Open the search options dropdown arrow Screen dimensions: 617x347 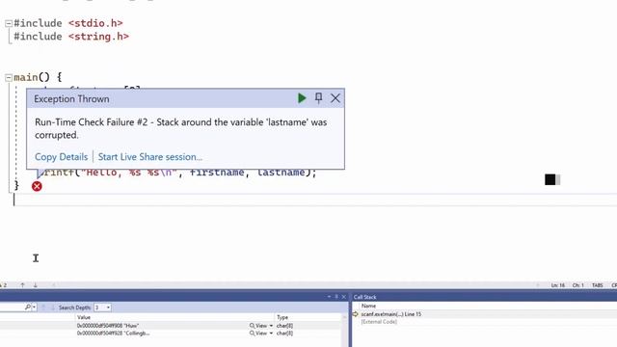(34, 307)
